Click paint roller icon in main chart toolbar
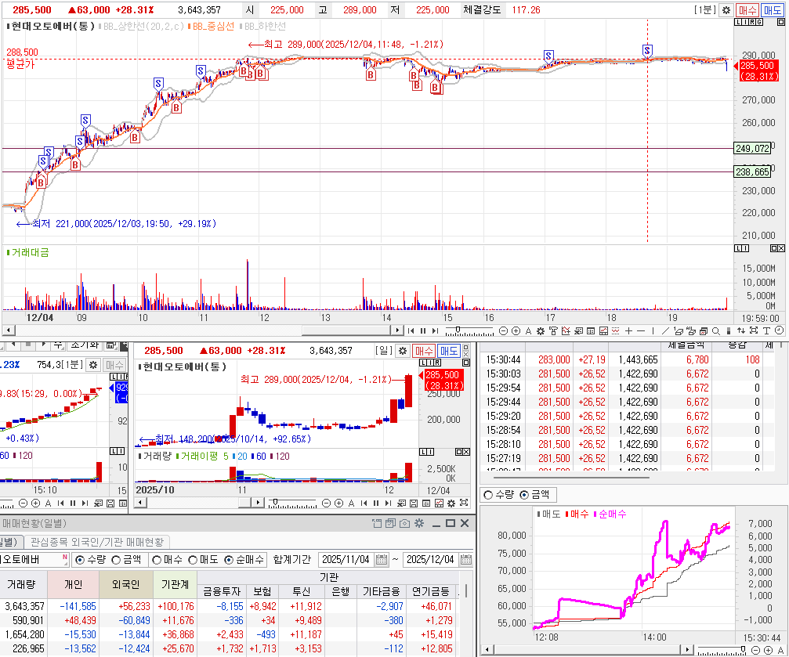789x657 pixels. point(553,331)
